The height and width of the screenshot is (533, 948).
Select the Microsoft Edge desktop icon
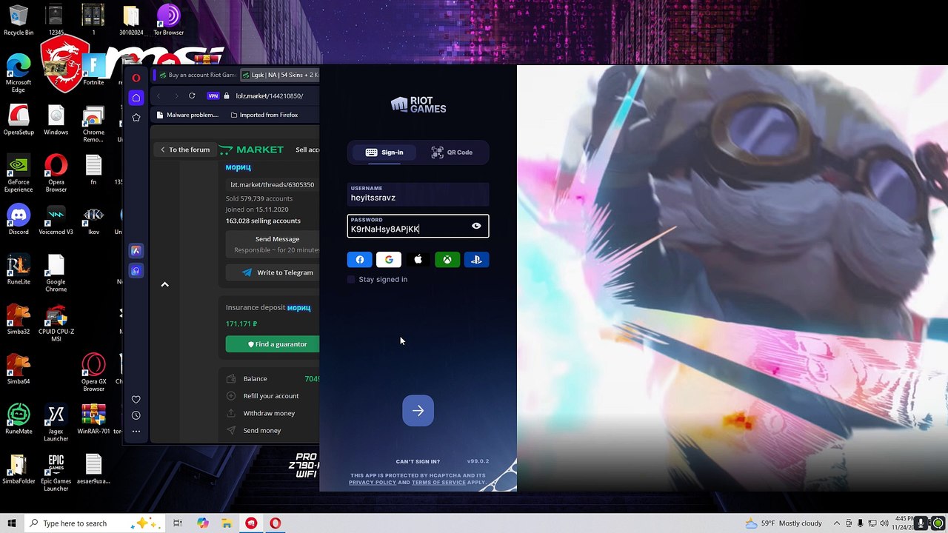[19, 73]
